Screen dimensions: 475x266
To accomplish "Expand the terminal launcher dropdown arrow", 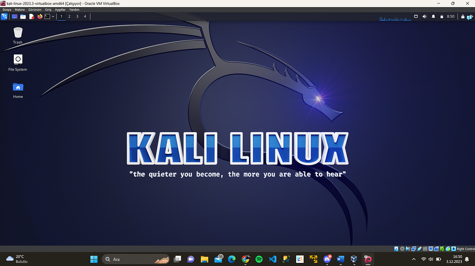I will [53, 16].
